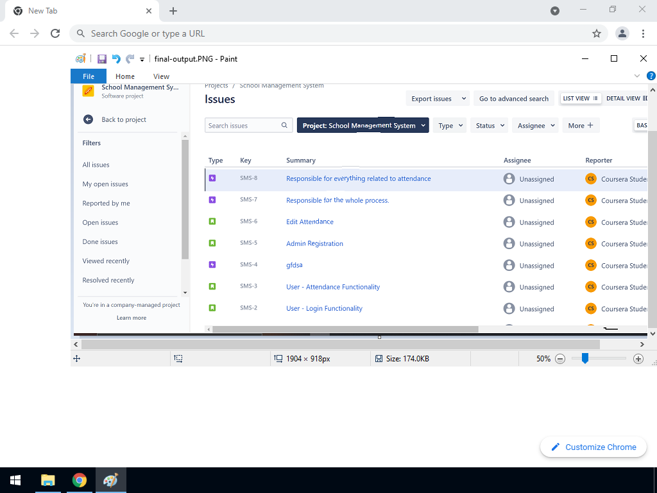Open the Chrome profile avatar icon

click(622, 33)
